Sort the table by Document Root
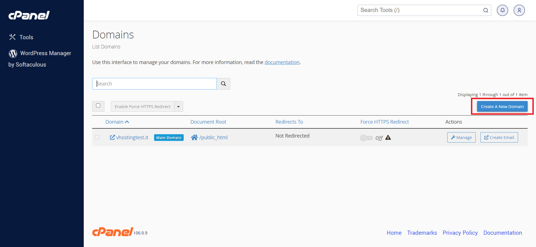This screenshot has height=247, width=536. tap(208, 122)
